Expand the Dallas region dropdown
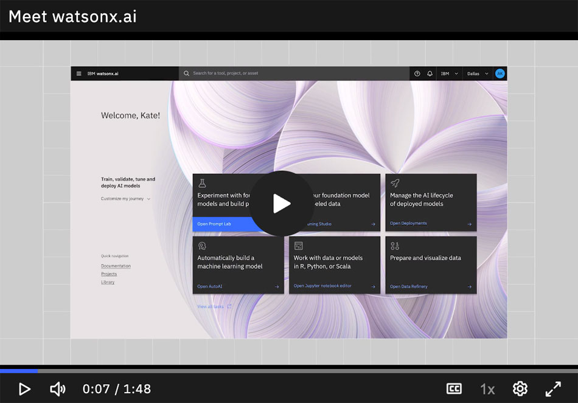578x403 pixels. click(x=478, y=74)
